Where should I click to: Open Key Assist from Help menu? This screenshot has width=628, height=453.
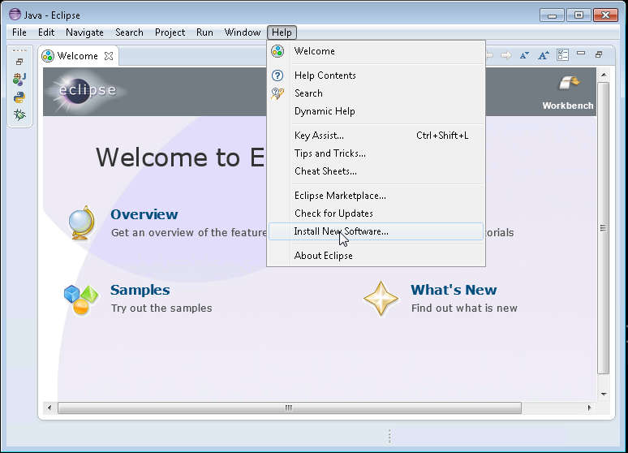(x=376, y=136)
